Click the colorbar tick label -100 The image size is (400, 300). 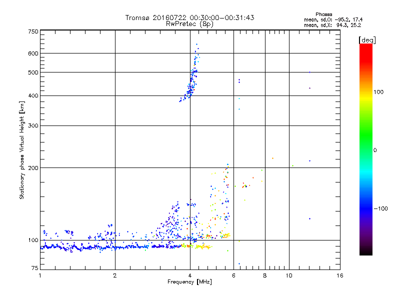pyautogui.click(x=381, y=208)
